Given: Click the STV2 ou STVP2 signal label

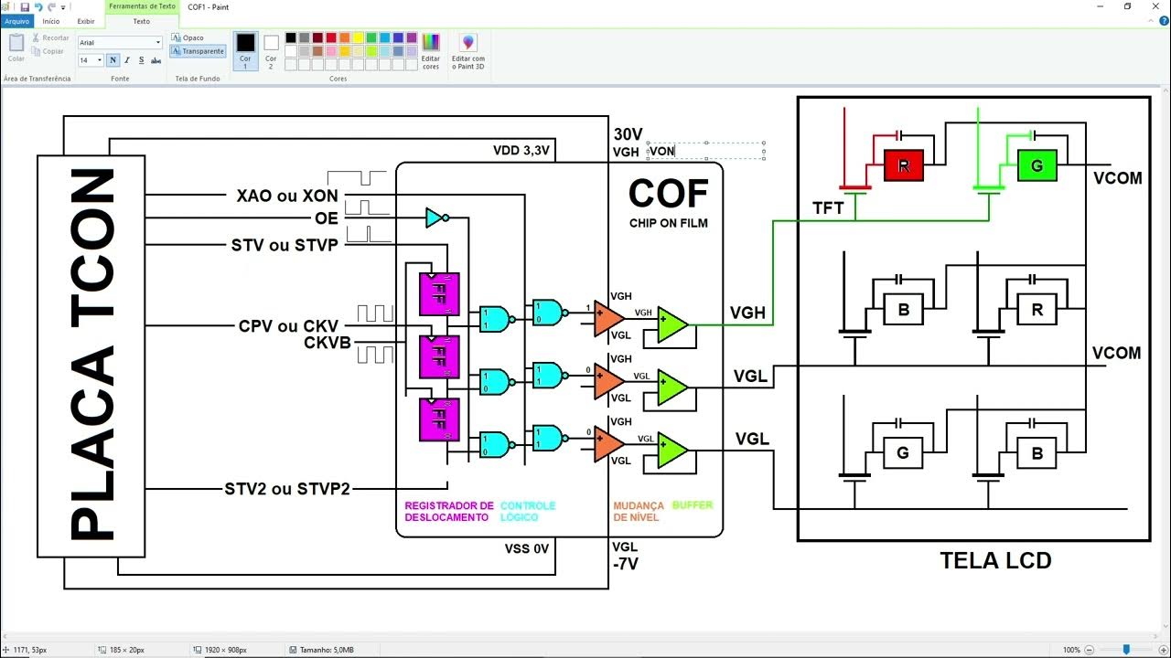Looking at the screenshot, I should [287, 489].
